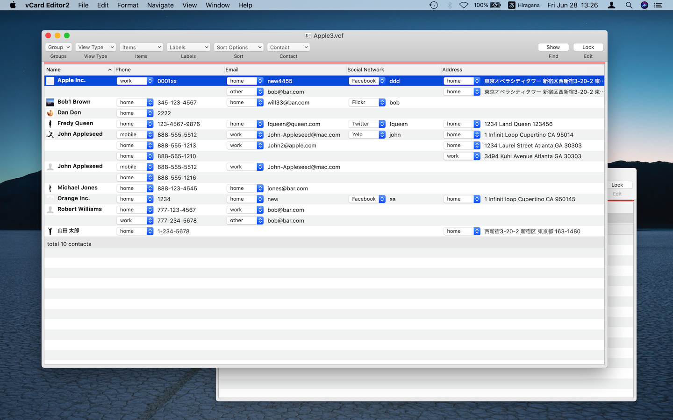Change John Appleseed Yelp network label
Viewport: 673px width, 420px height.
[367, 134]
